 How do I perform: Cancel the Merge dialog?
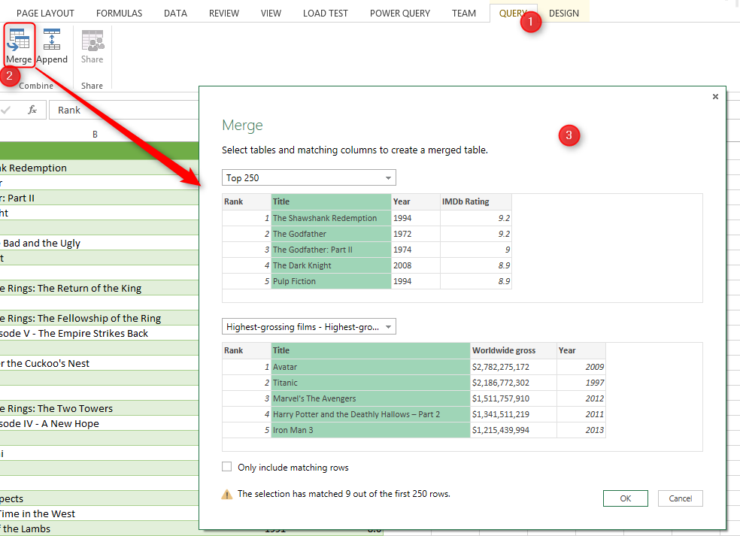[x=680, y=498]
